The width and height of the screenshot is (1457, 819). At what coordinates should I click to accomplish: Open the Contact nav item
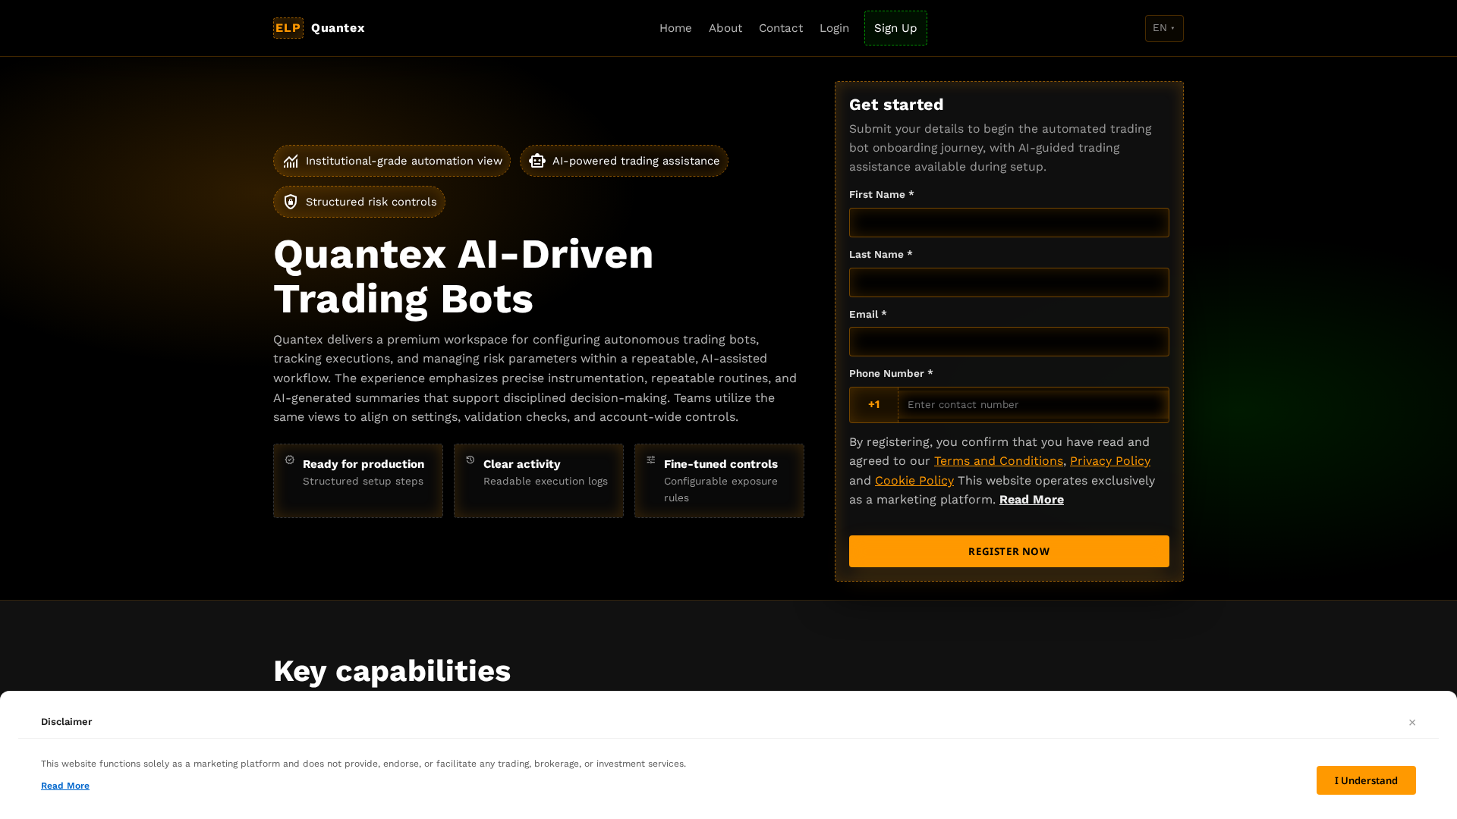coord(781,28)
